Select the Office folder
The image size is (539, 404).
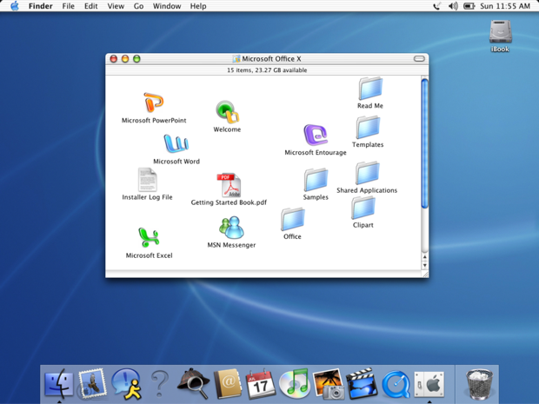(x=292, y=219)
